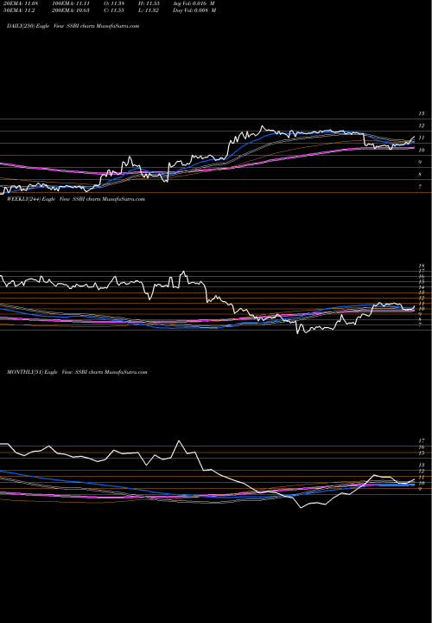Click price label 17 on monthly chart axis
Viewport: 432px width, 623px height.
point(422,441)
